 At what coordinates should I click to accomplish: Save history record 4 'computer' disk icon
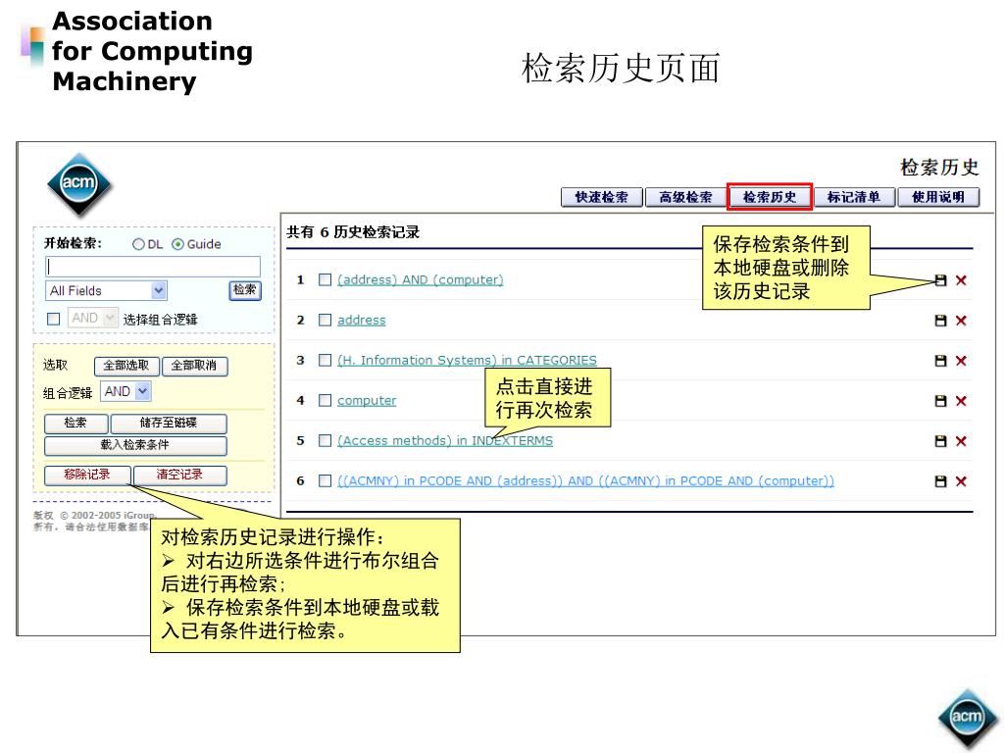940,401
